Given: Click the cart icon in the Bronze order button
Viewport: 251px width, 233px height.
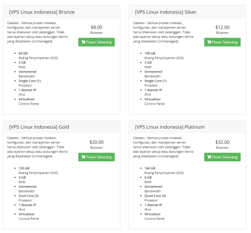Looking at the screenshot, I should pyautogui.click(x=83, y=42).
